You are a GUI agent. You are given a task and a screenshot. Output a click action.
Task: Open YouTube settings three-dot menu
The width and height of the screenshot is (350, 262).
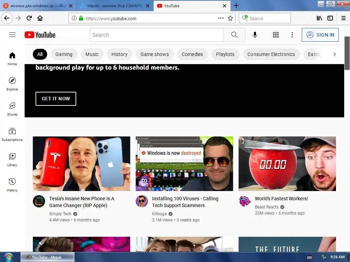click(x=292, y=35)
